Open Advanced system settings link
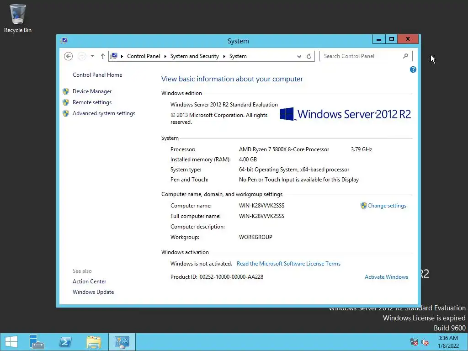The width and height of the screenshot is (468, 351). (104, 113)
